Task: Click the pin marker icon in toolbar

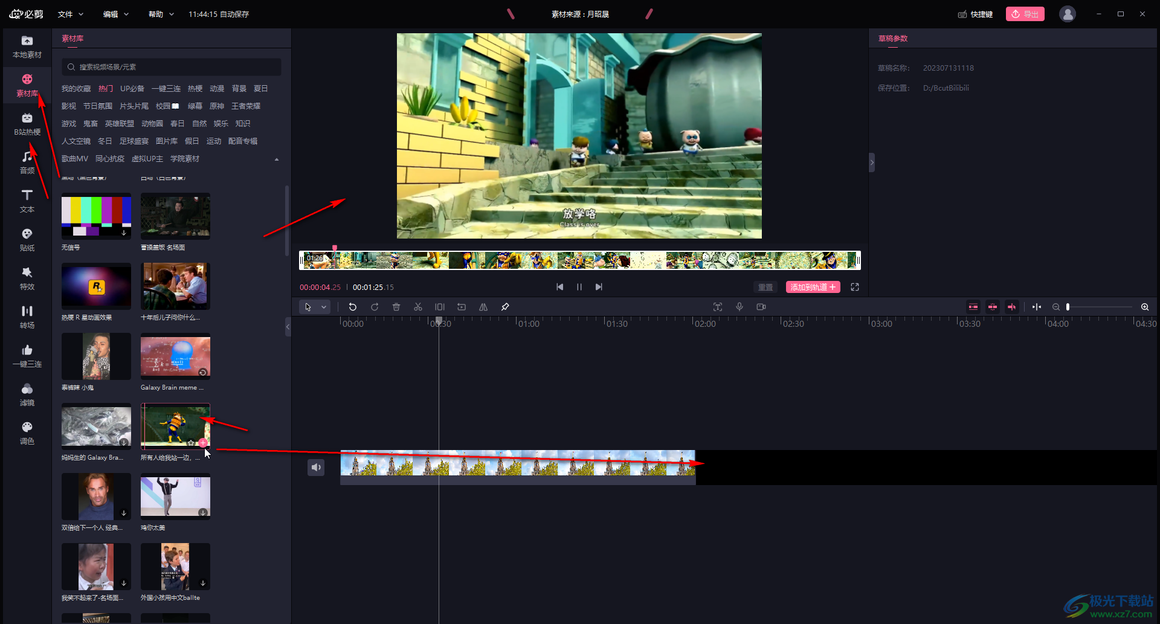Action: [x=505, y=307]
